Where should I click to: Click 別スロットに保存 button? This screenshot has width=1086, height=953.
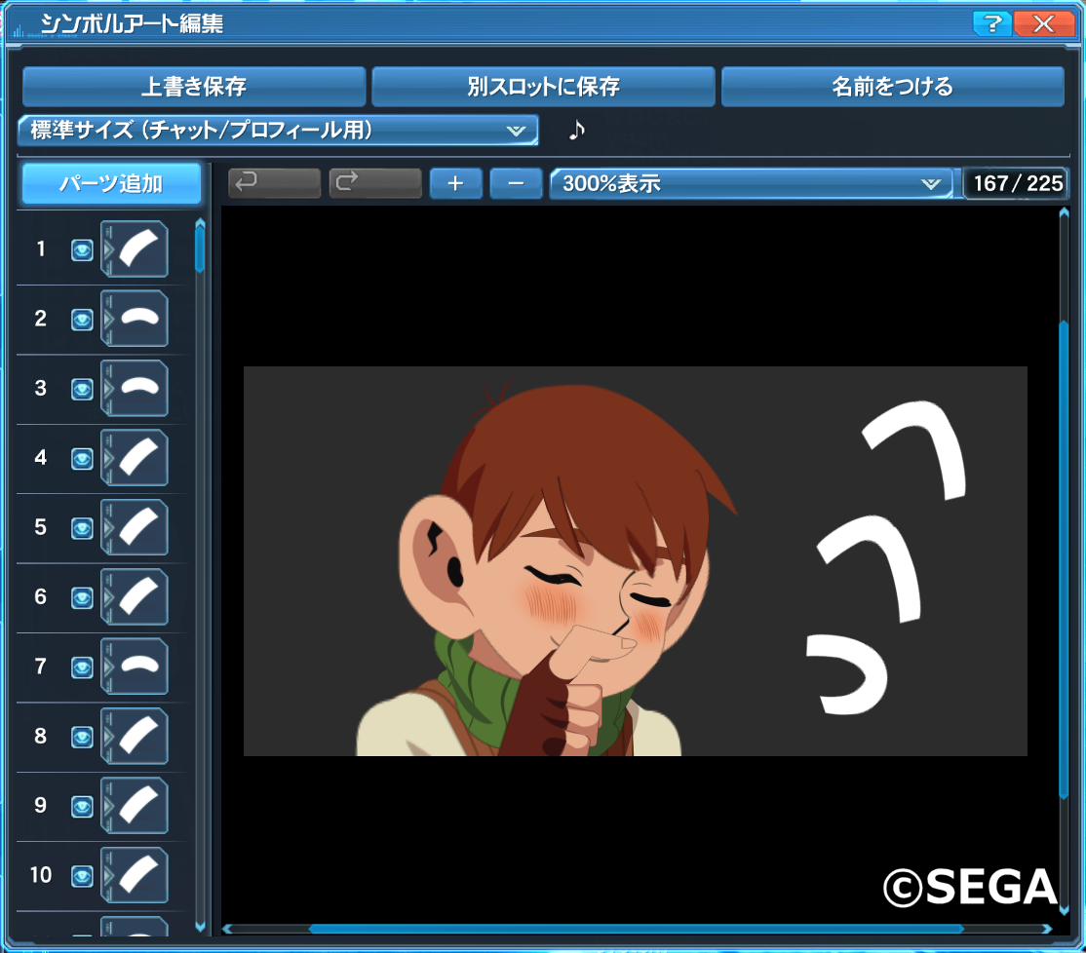(x=543, y=87)
